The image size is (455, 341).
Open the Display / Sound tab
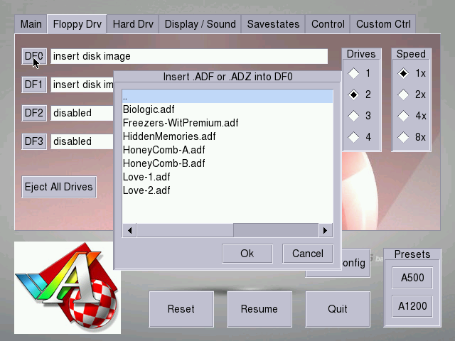click(200, 24)
